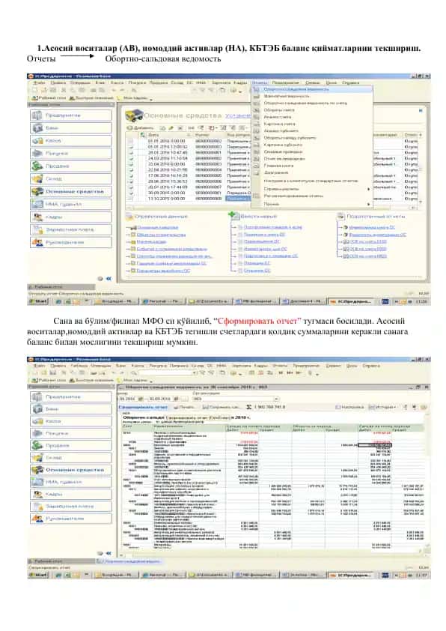Open the Касса section in upper sidebar

71,141
